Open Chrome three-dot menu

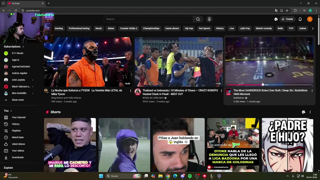pyautogui.click(x=316, y=10)
